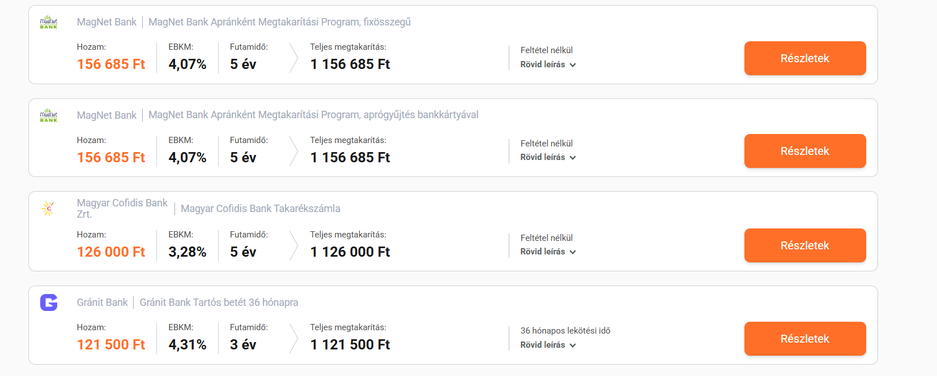Expand Rövid leírás for Cofidis Takarékszámla
This screenshot has width=937, height=376.
coord(548,252)
